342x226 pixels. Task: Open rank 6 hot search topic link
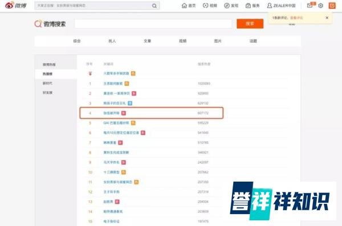pyautogui.click(x=121, y=133)
